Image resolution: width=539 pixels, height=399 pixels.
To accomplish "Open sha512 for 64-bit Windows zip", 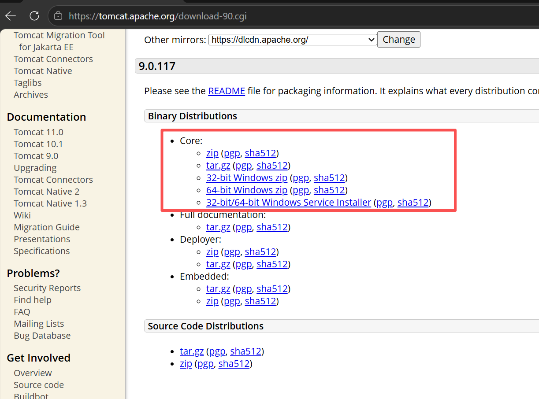I will [x=329, y=190].
